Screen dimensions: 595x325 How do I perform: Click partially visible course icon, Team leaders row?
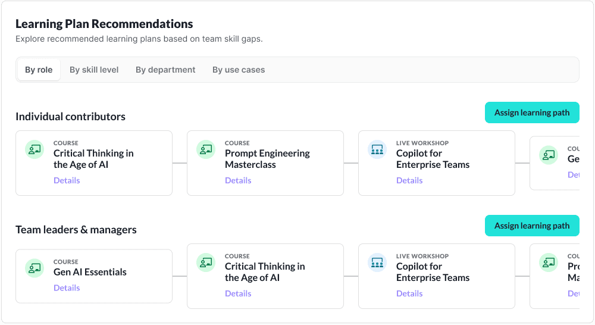click(x=549, y=262)
